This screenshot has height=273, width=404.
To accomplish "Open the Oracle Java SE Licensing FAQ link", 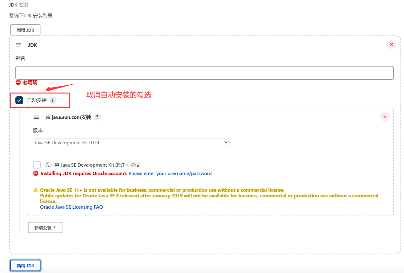I will tap(72, 207).
